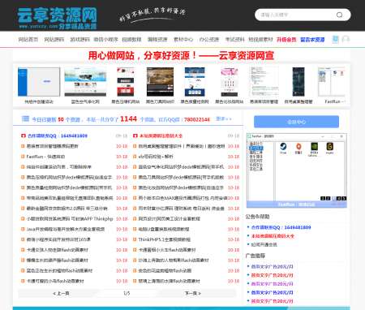Screen dimensions: 365x310
Task: Open the ThinkPHP5.1全套视频教程 article
Action: click(x=165, y=239)
